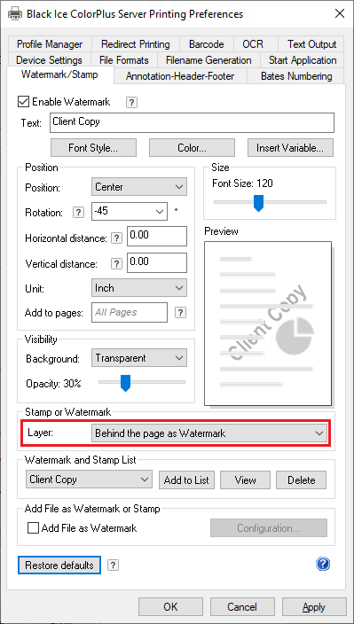The width and height of the screenshot is (354, 624).
Task: Click the help icon beside Add to pages
Action: pos(180,312)
